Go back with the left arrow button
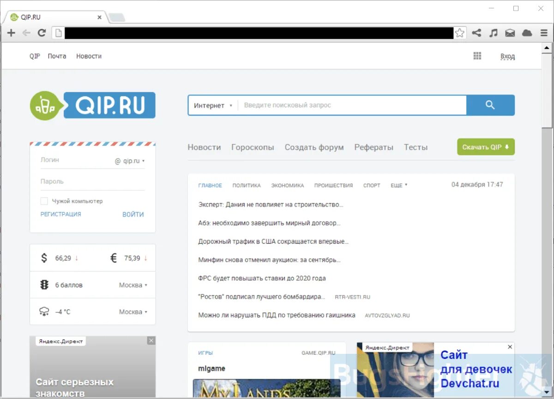Screen dimensions: 554x399 tap(26, 33)
